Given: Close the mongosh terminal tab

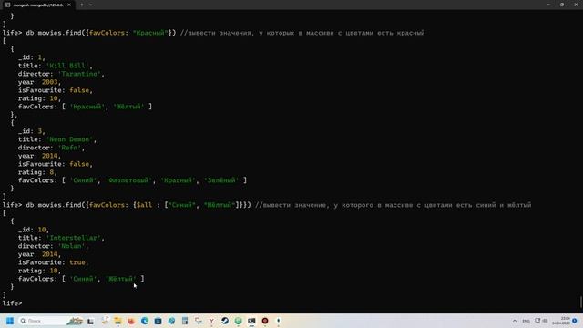Looking at the screenshot, I should point(69,5).
